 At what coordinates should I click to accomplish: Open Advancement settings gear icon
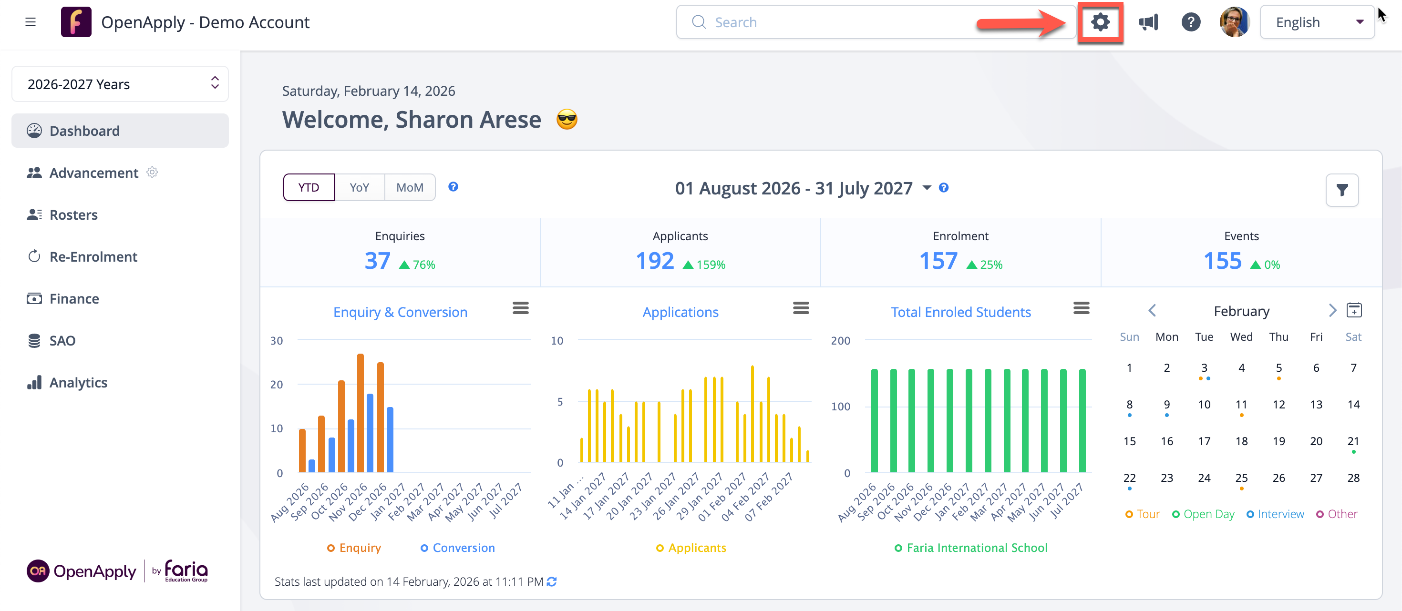153,173
